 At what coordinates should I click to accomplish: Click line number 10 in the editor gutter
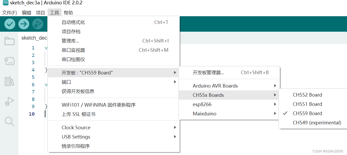pyautogui.click(x=32, y=114)
